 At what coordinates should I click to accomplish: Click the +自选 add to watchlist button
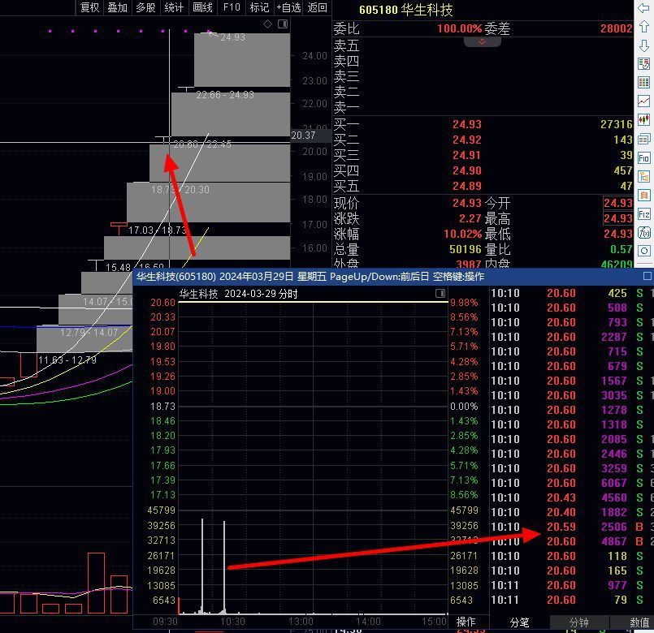point(288,7)
